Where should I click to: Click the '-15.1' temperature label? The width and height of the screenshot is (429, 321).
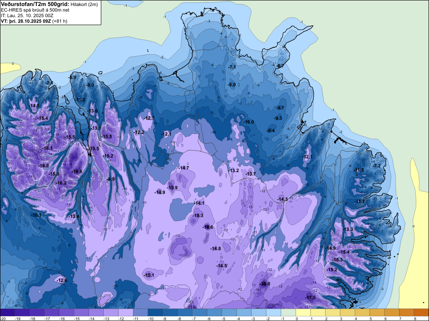149,275
